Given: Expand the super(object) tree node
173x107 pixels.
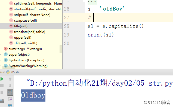Looking at the screenshot, I should (1, 55).
